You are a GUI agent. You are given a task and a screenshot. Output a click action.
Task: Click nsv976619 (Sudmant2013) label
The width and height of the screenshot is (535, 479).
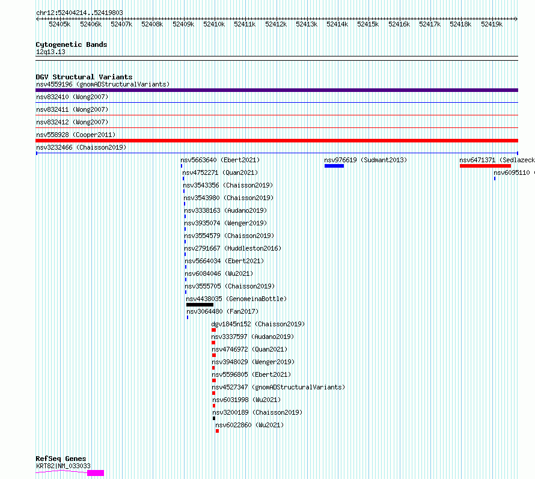click(365, 160)
